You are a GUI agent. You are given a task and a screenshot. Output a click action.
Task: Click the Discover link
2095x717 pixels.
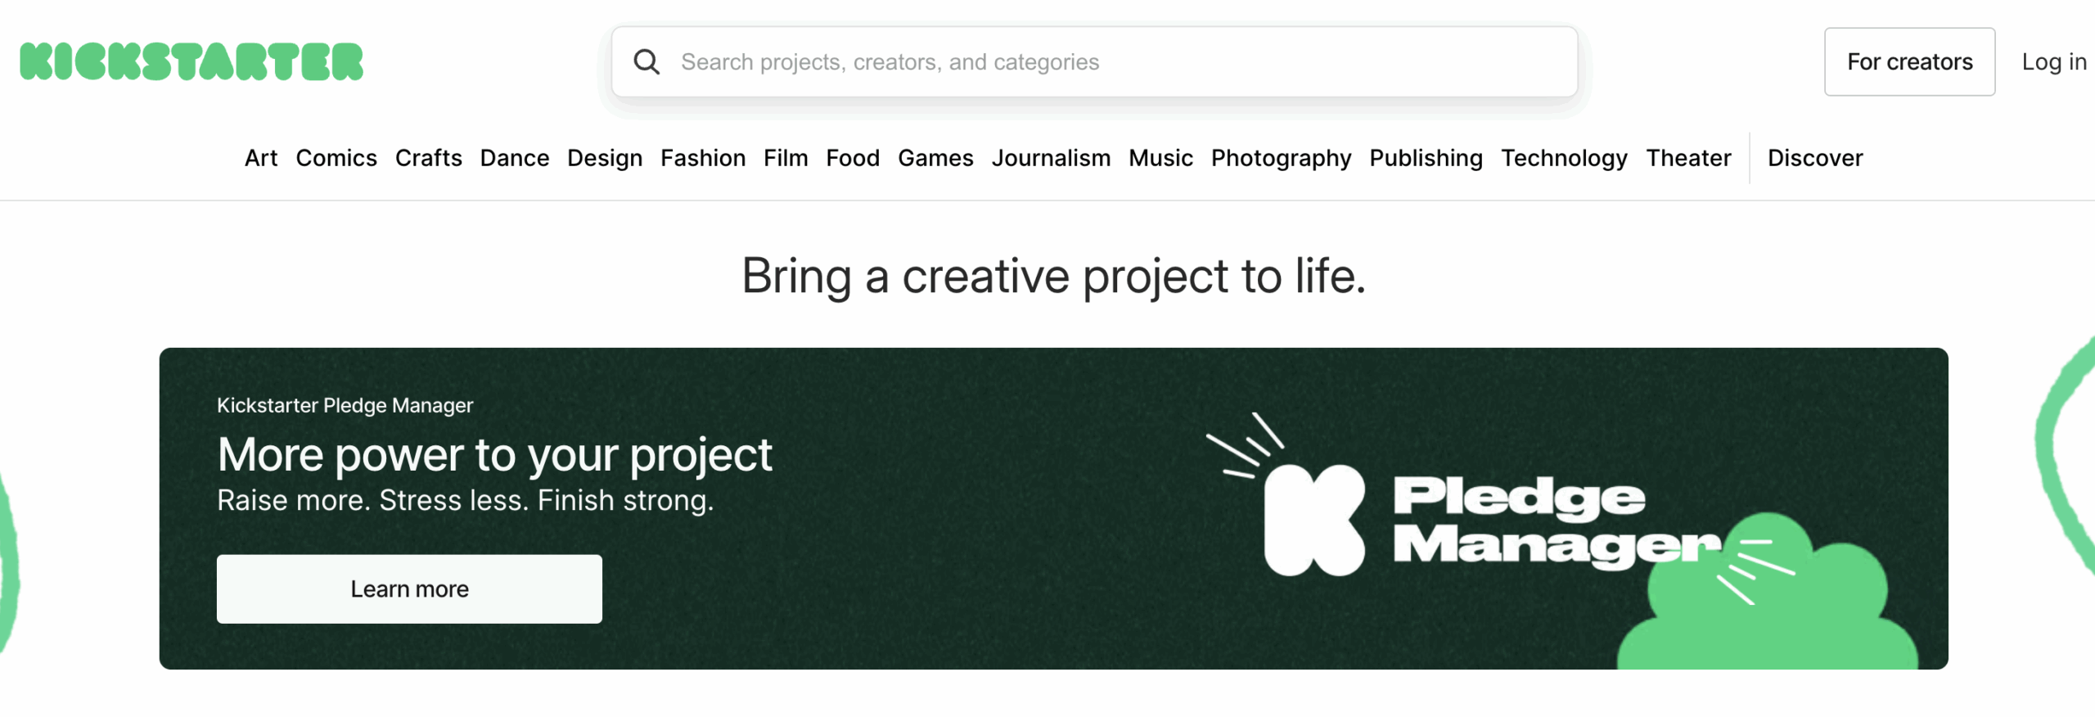click(1814, 158)
